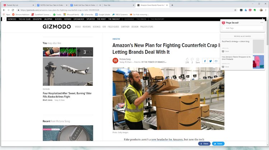Open SCIENCE in Gizmodo navigation
Image resolution: width=269 pixels, height=150 pixels.
click(x=96, y=27)
